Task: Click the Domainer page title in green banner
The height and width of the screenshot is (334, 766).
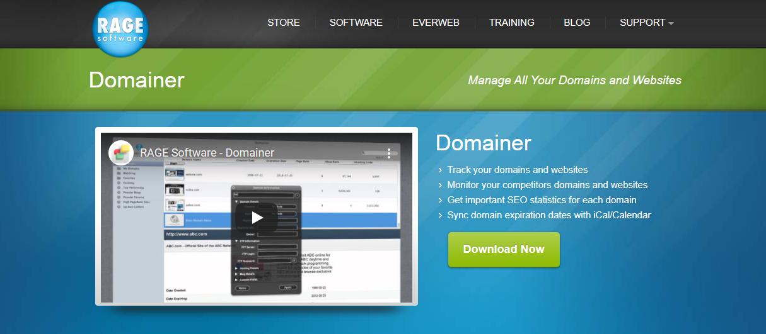Action: tap(137, 80)
